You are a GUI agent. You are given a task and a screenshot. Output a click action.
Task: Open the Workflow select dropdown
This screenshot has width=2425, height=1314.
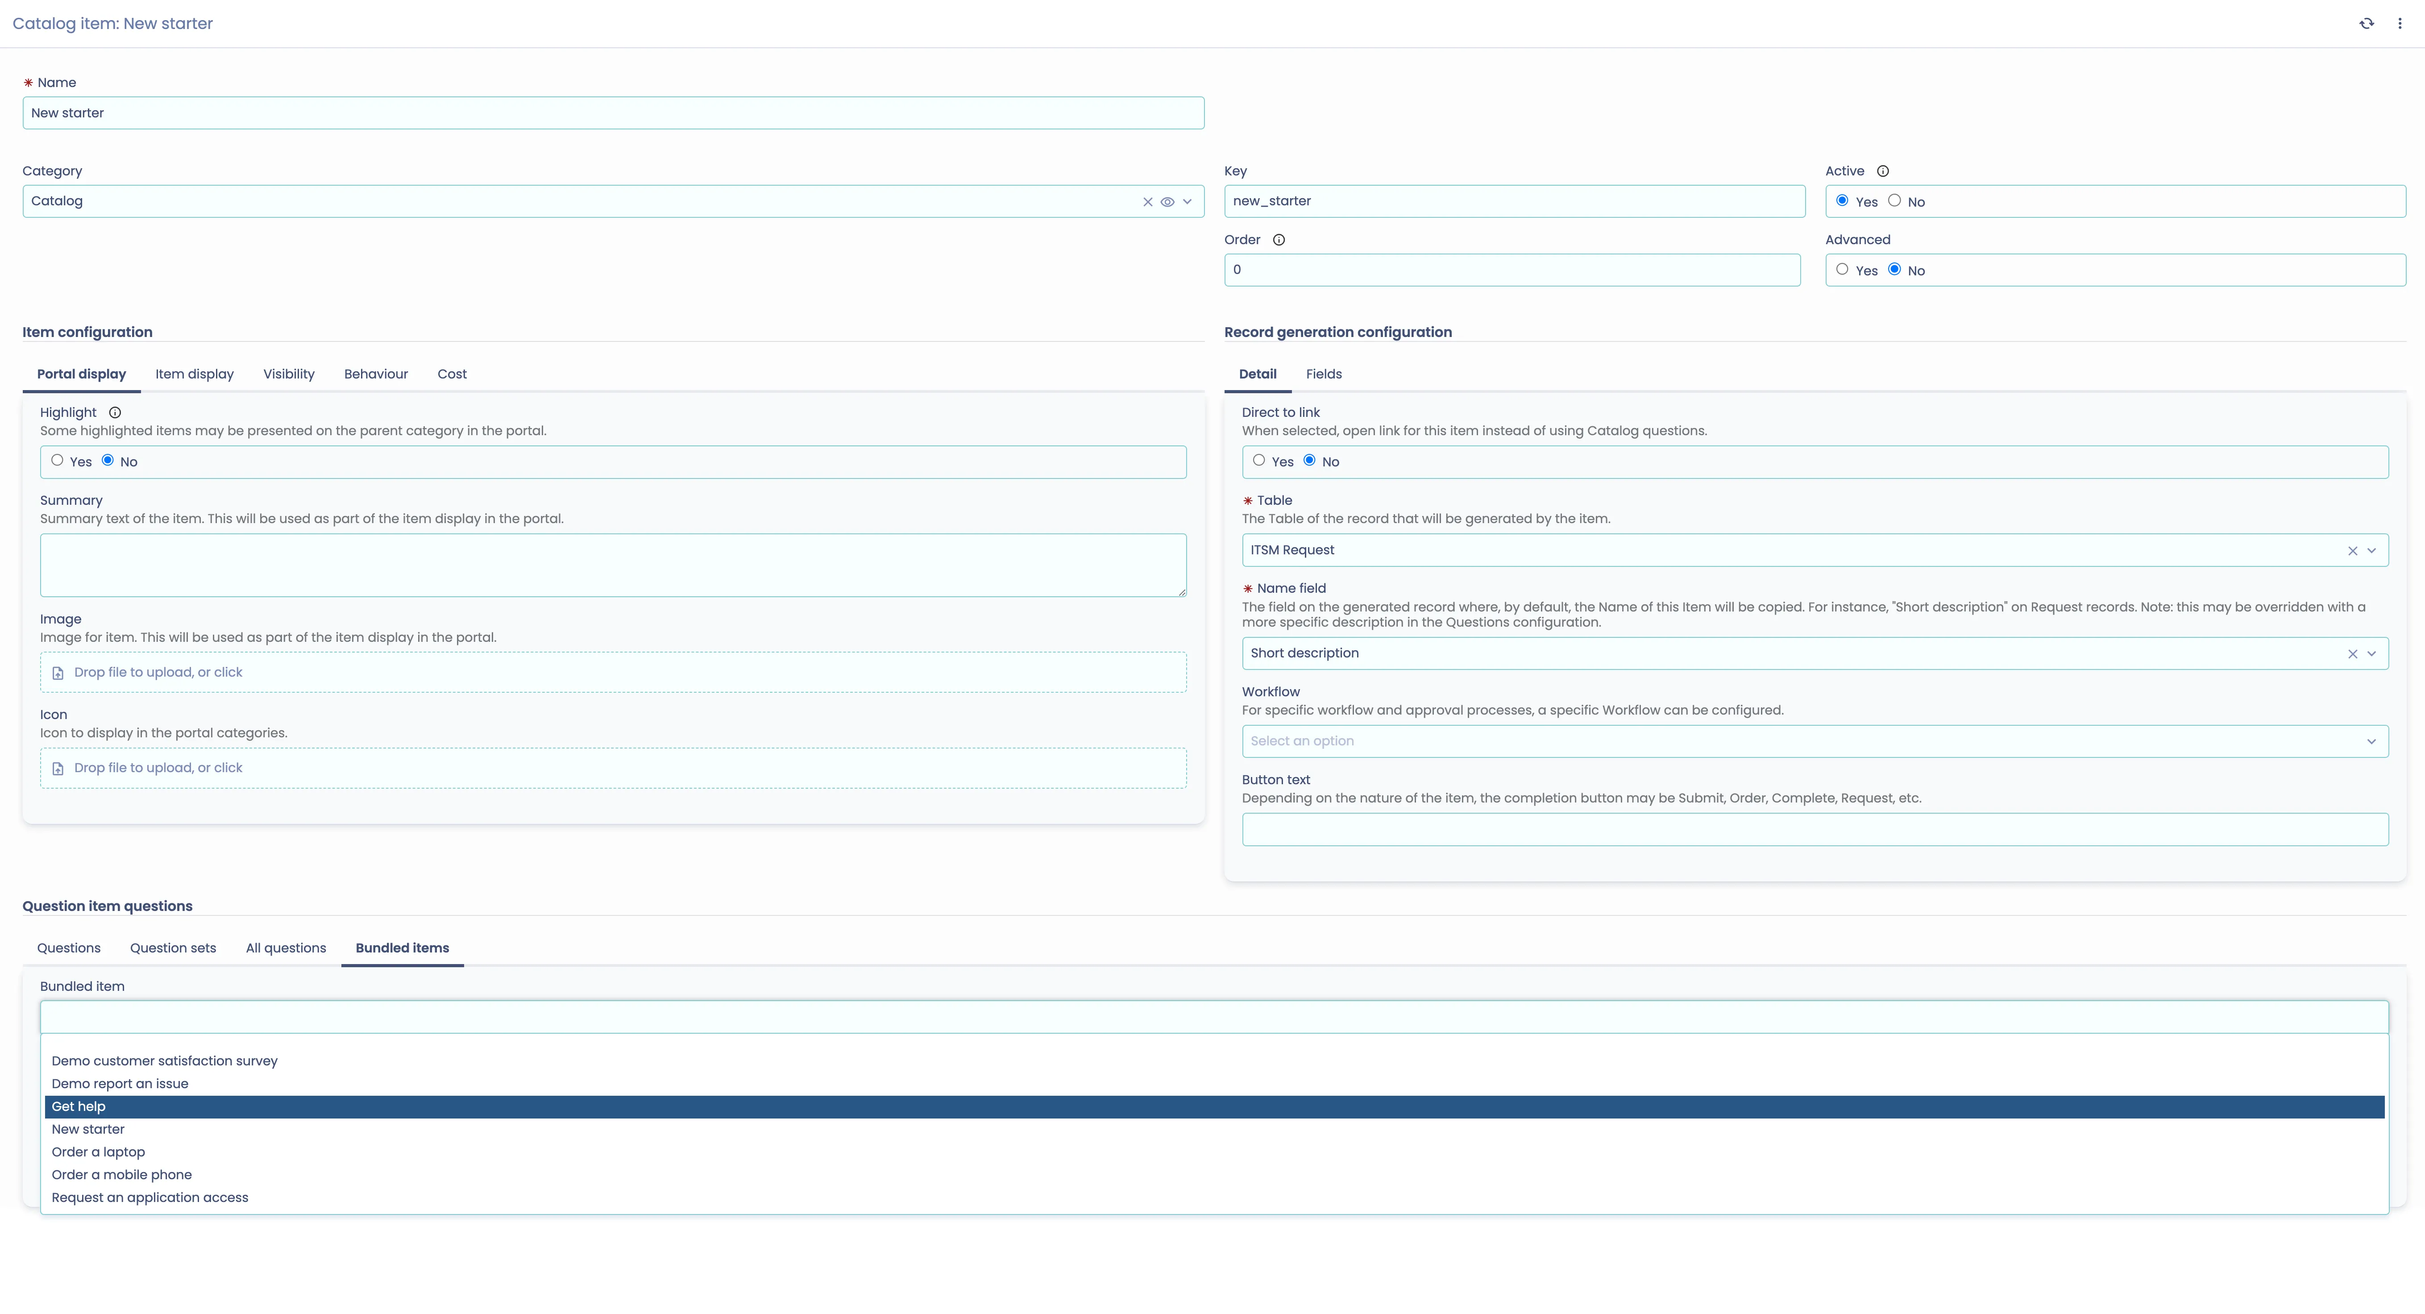1815,742
